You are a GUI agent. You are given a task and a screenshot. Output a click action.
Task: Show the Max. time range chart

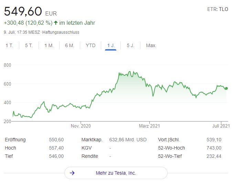[151, 45]
